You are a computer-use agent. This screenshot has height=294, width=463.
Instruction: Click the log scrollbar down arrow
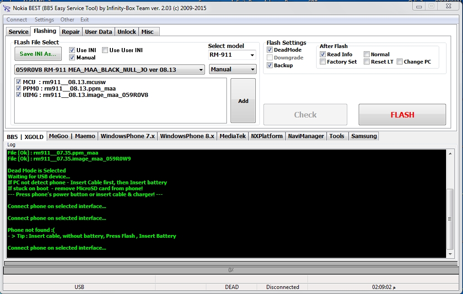click(x=450, y=254)
